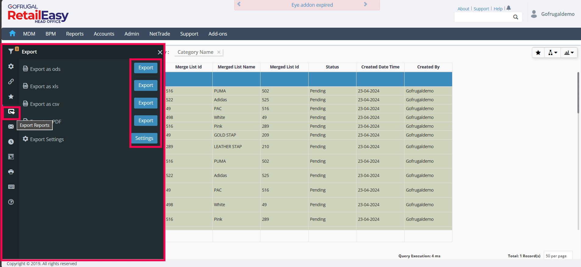Viewport: 581px width, 267px height.
Task: Expand the bar chart dropdown
Action: pos(569,53)
